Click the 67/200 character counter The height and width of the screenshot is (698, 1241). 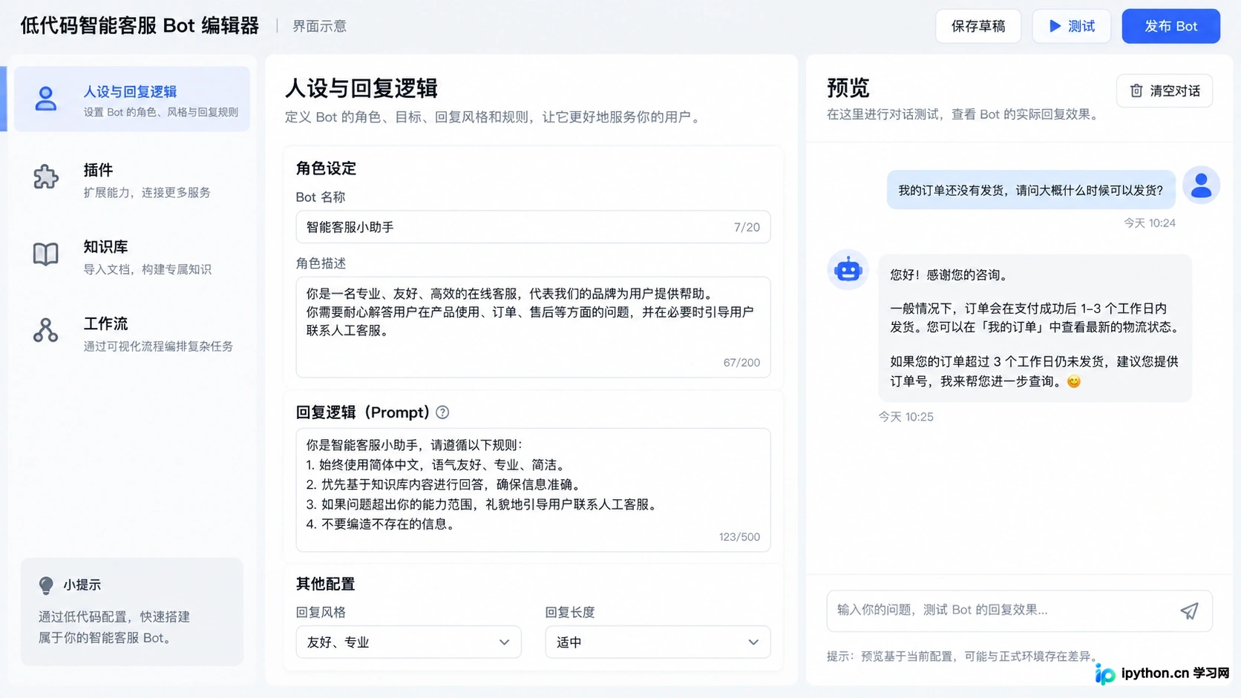741,363
